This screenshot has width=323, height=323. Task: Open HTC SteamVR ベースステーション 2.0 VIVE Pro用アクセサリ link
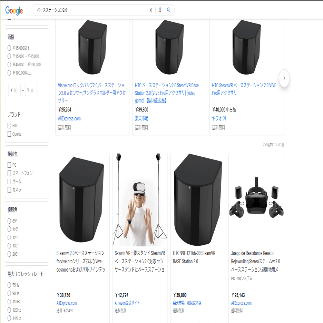click(244, 89)
